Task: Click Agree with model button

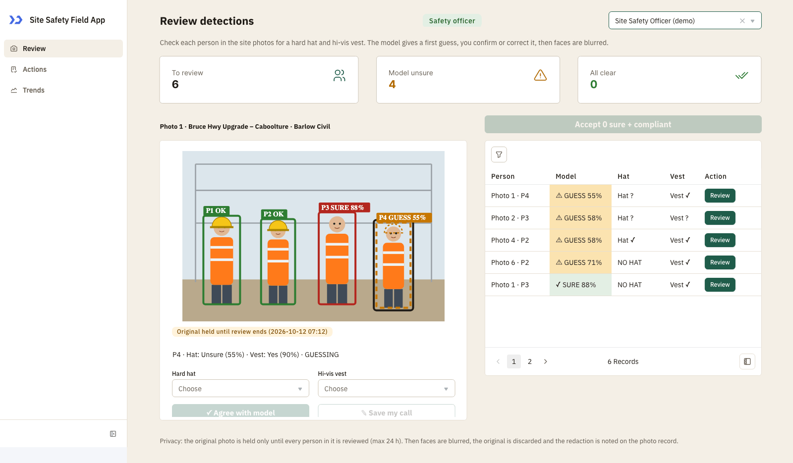Action: tap(240, 411)
